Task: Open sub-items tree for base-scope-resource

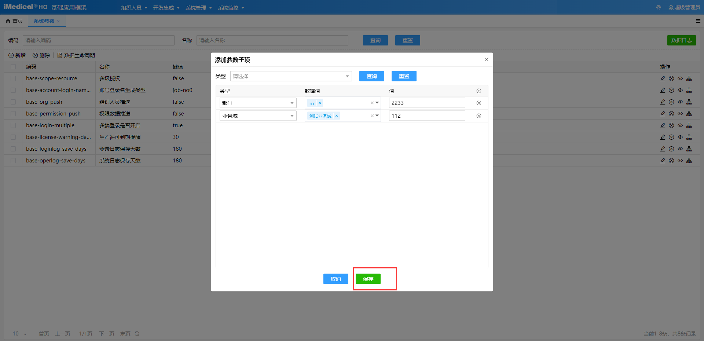Action: point(689,78)
